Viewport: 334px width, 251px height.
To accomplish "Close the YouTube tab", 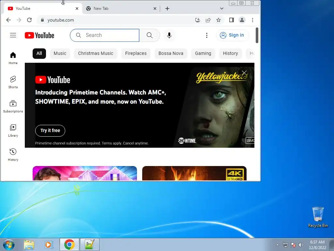I will [77, 8].
